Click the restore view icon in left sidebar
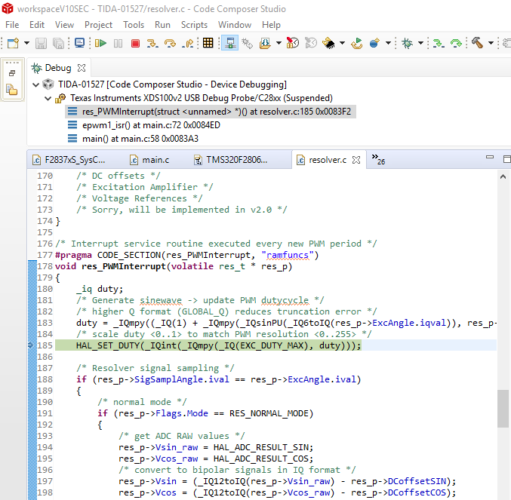The height and width of the screenshot is (500, 511). point(12,73)
